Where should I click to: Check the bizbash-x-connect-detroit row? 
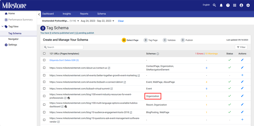coord(44,82)
